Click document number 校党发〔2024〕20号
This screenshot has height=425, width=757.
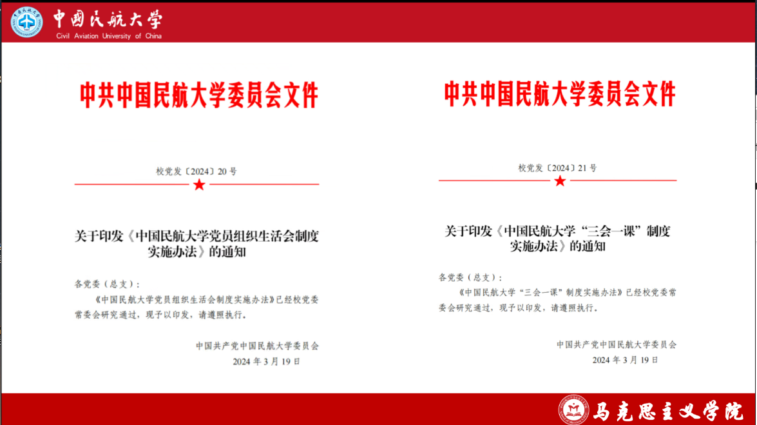pos(196,172)
